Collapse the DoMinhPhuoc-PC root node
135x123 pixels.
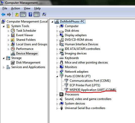tap(52, 22)
